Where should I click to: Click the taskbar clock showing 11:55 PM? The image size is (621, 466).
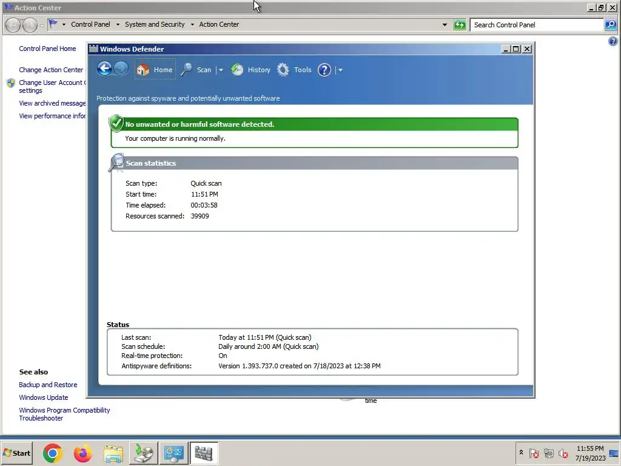coord(590,453)
